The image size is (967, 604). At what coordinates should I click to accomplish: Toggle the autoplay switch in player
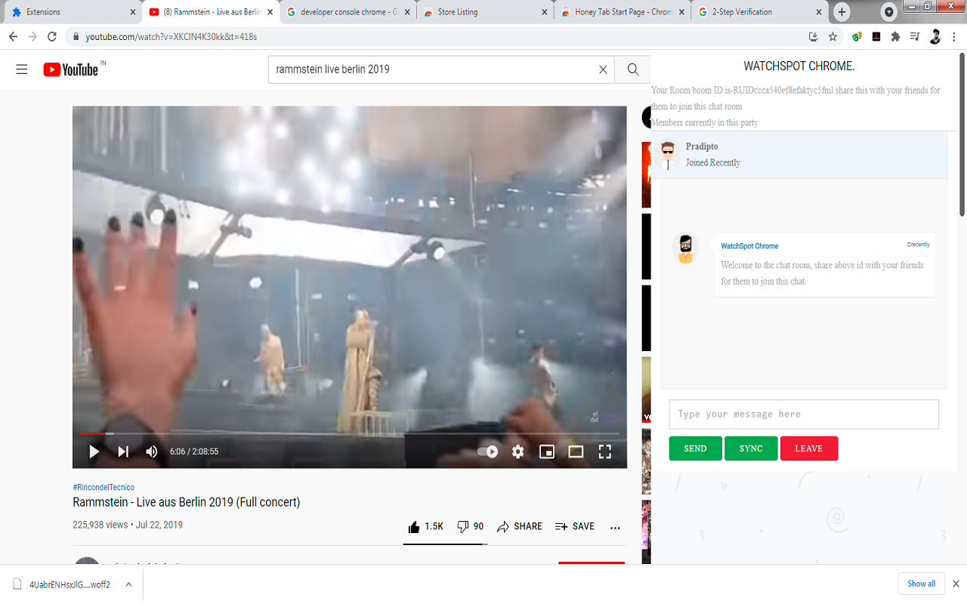click(488, 451)
